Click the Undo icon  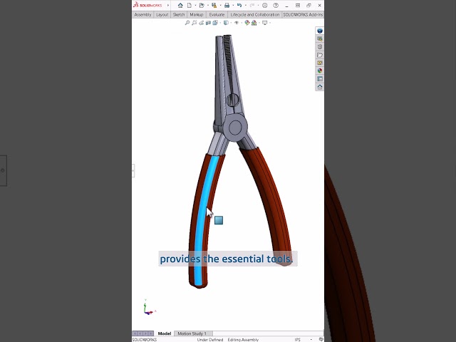(x=239, y=5)
